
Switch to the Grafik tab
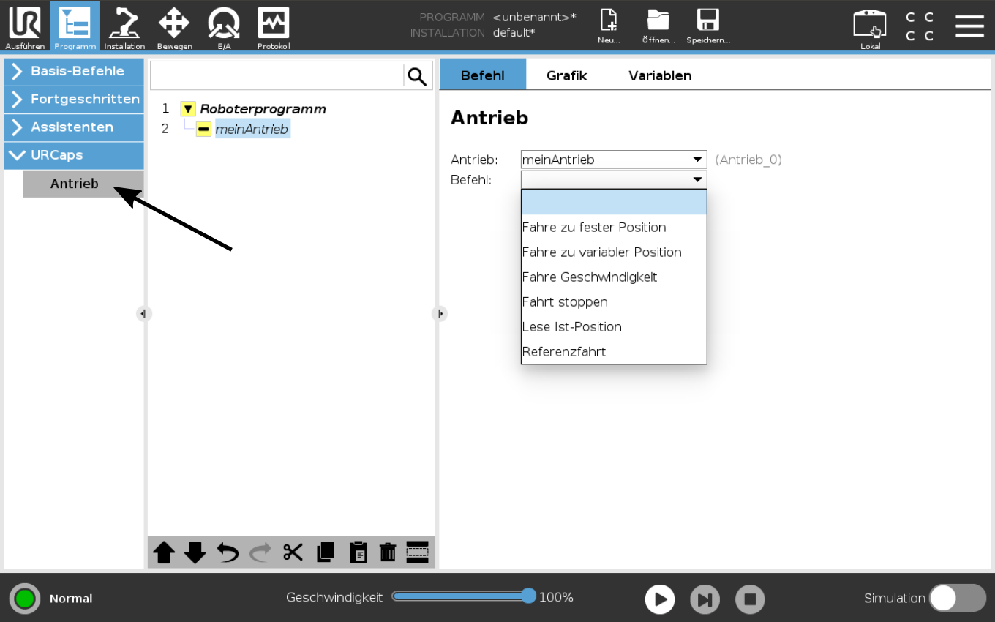click(566, 75)
